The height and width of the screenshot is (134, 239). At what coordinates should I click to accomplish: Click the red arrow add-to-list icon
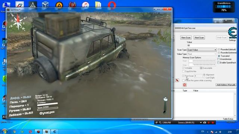(177, 80)
